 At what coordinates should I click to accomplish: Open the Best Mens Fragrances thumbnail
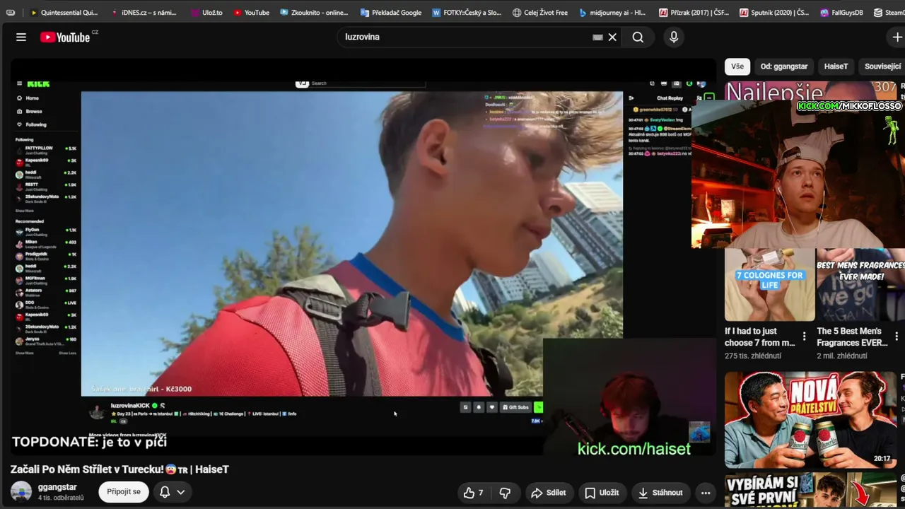pos(860,284)
